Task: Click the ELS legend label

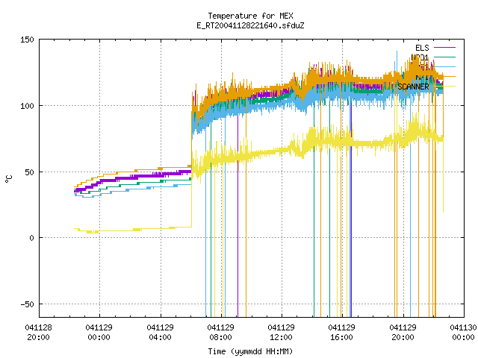Action: click(x=422, y=48)
